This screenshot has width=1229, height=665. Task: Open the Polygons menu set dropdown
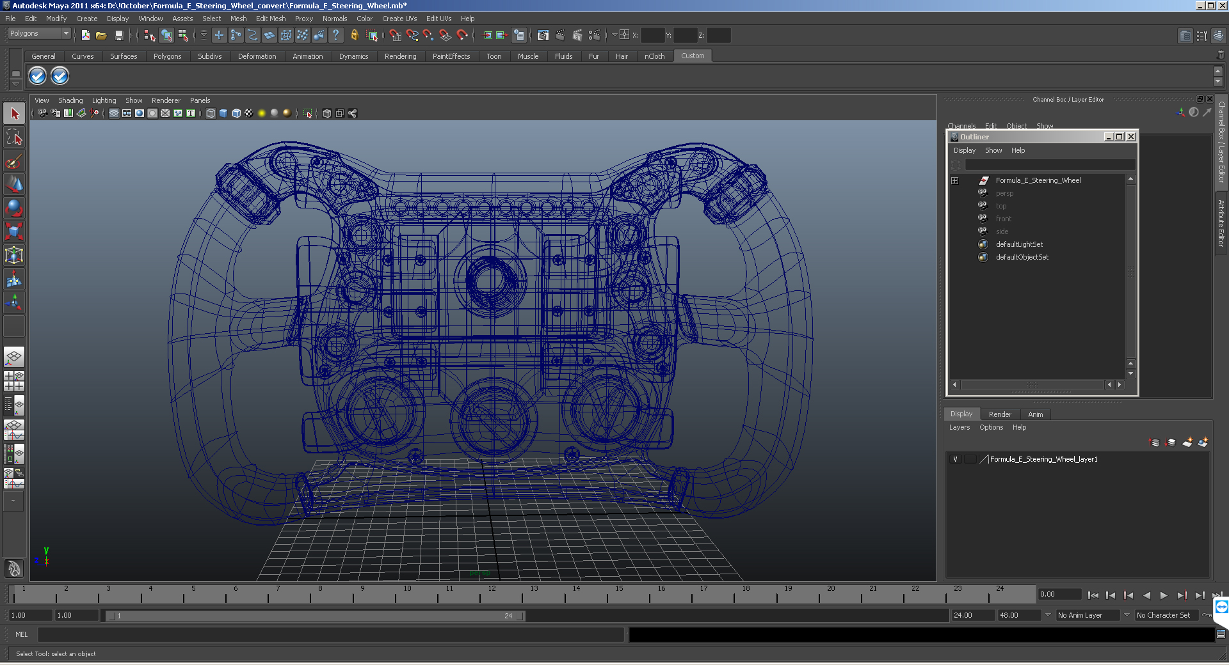click(39, 34)
